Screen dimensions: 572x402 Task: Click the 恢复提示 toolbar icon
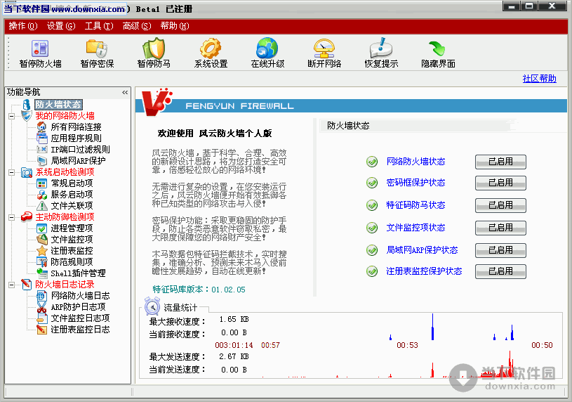pos(381,48)
